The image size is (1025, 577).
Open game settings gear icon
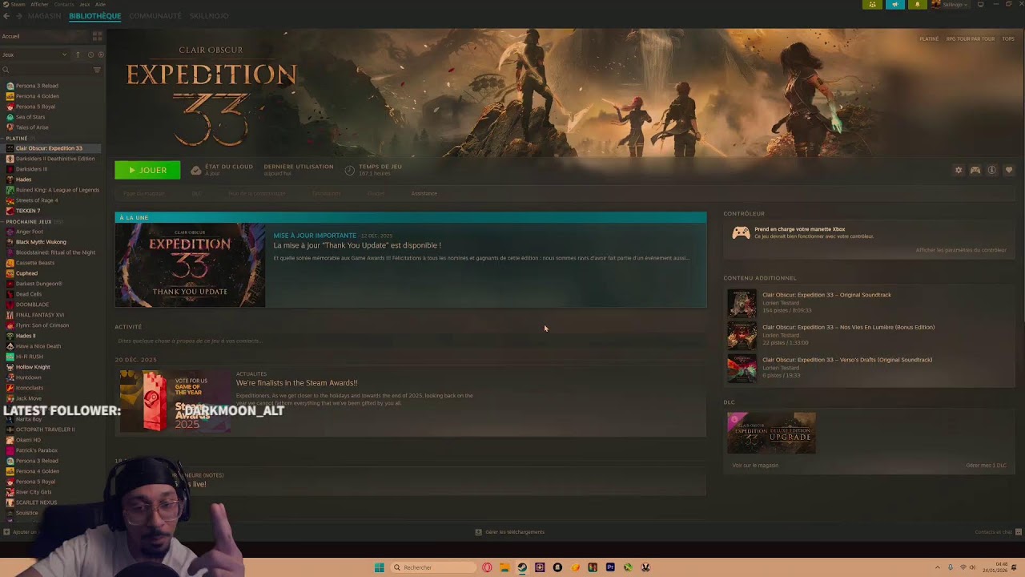tap(958, 170)
